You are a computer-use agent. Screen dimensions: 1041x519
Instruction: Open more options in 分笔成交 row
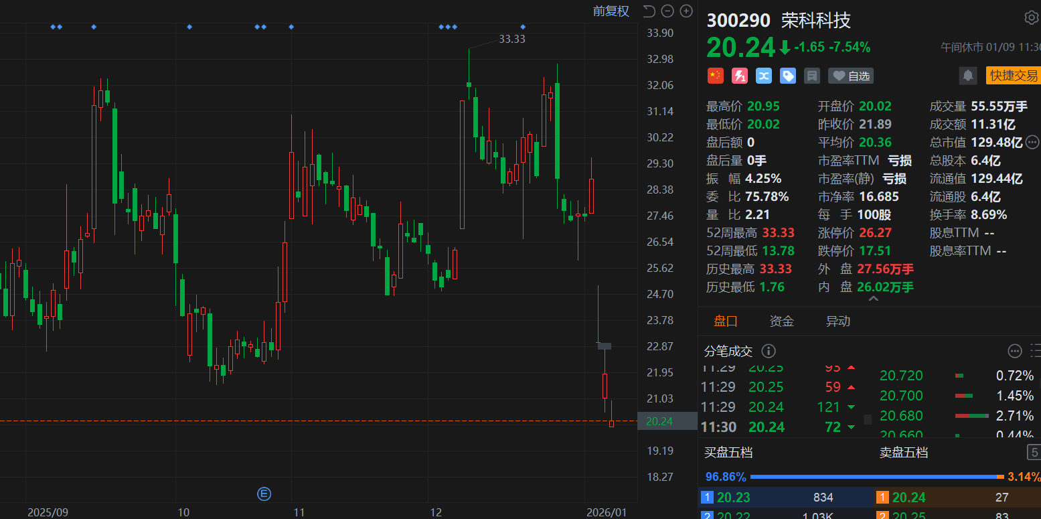pyautogui.click(x=1015, y=351)
